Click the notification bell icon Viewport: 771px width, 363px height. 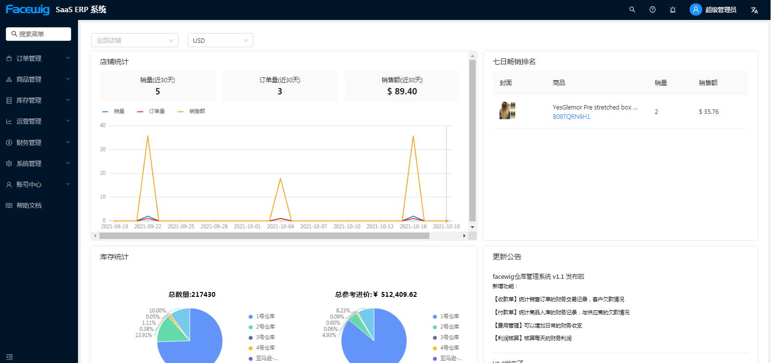[x=673, y=10]
